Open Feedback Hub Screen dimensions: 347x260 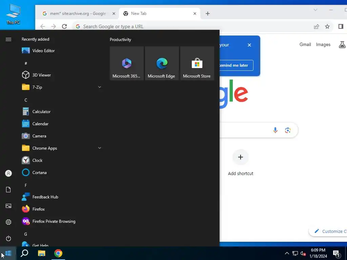(61, 197)
